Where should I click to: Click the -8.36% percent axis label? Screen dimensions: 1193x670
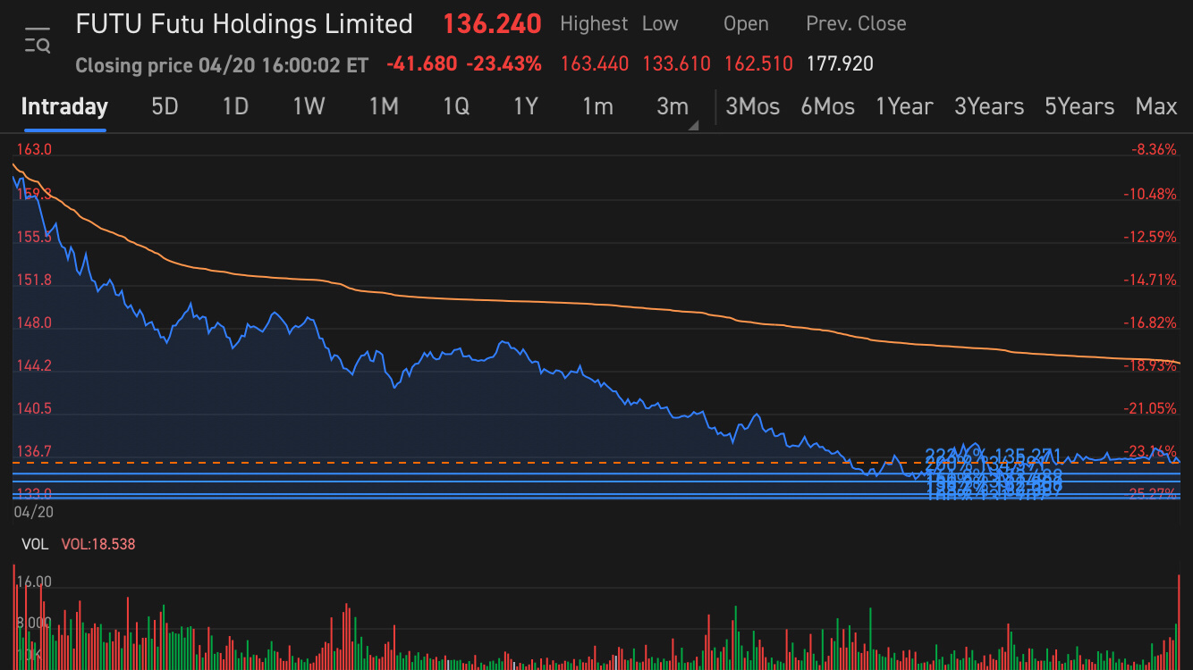[x=1154, y=150]
